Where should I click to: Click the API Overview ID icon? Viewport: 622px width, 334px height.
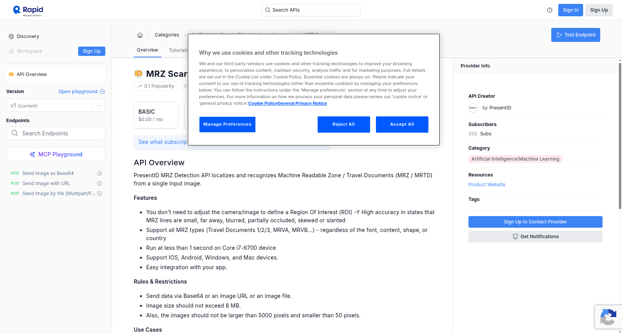pyautogui.click(x=11, y=74)
